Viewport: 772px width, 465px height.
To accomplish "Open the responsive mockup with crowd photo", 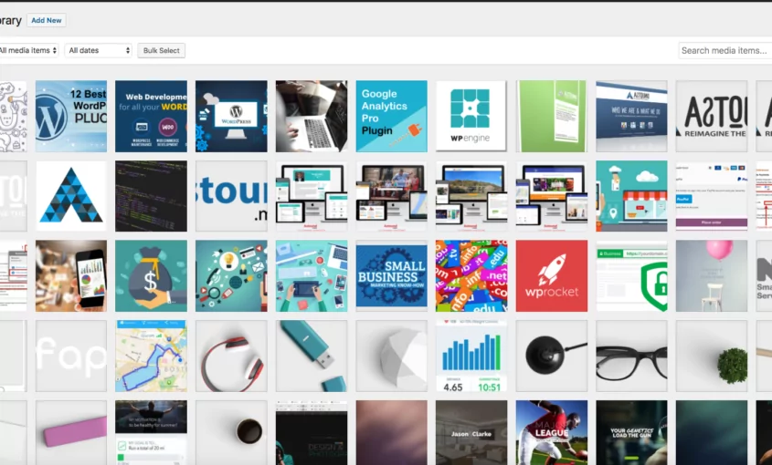I will coord(392,196).
